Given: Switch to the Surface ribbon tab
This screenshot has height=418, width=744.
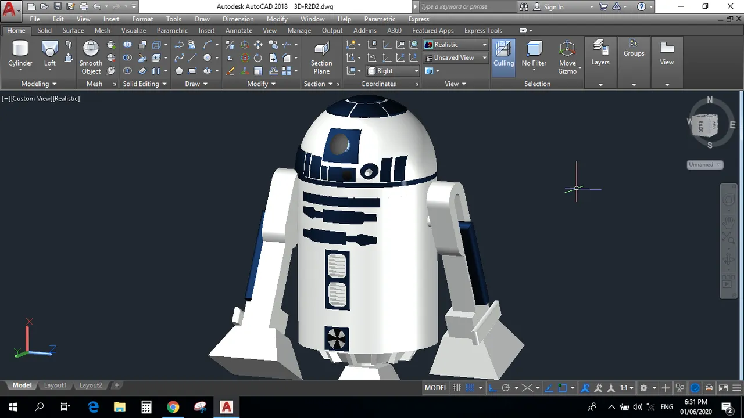Looking at the screenshot, I should [x=73, y=30].
